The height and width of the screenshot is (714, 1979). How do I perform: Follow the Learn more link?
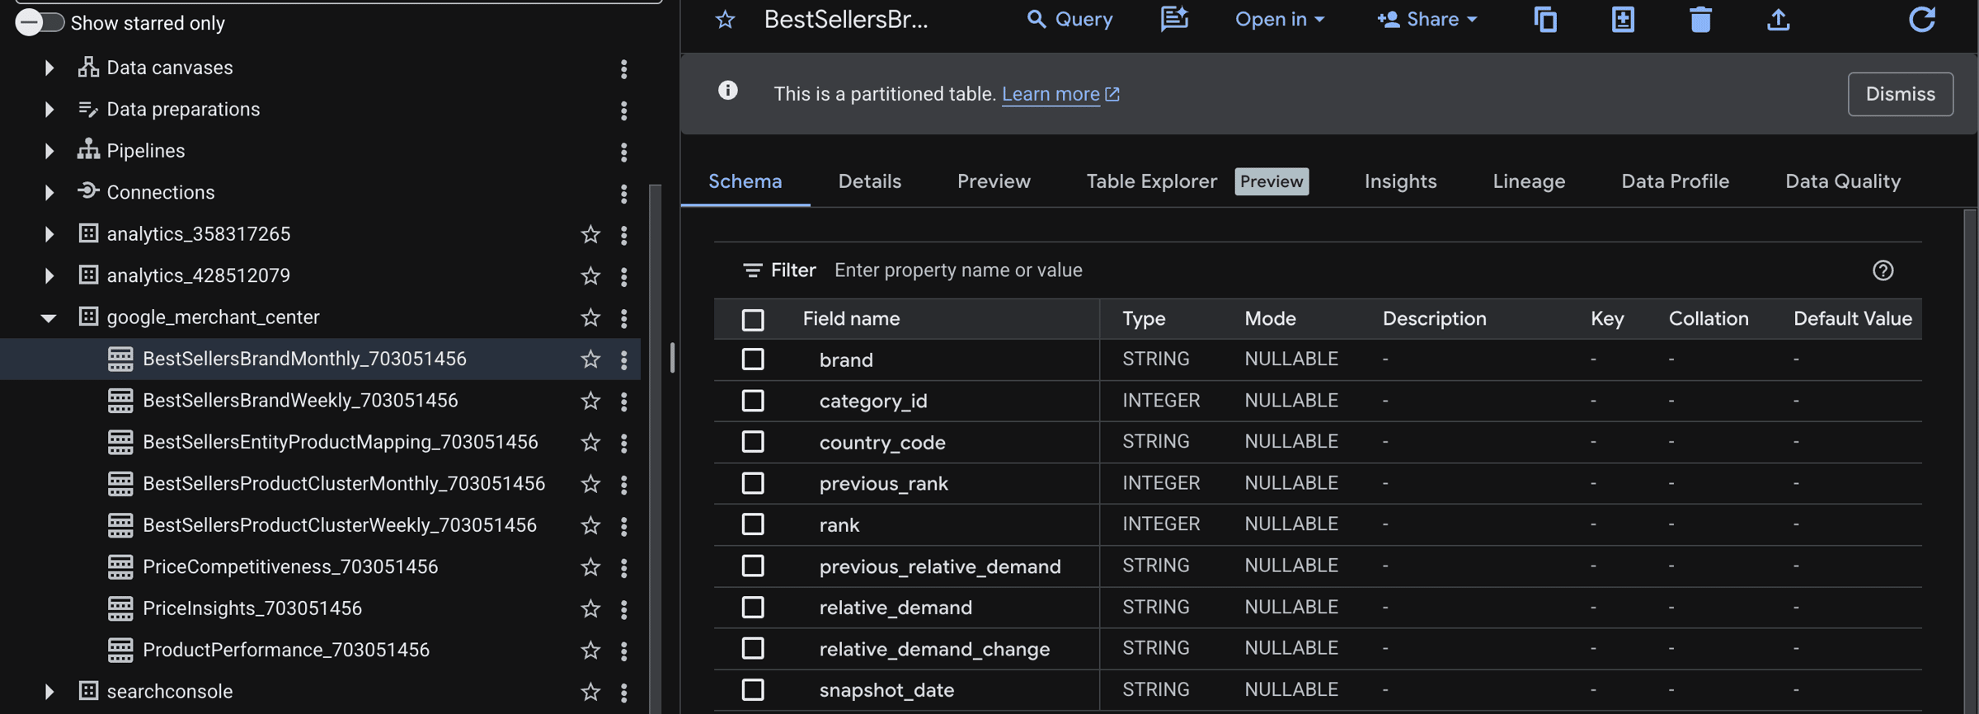(x=1051, y=94)
